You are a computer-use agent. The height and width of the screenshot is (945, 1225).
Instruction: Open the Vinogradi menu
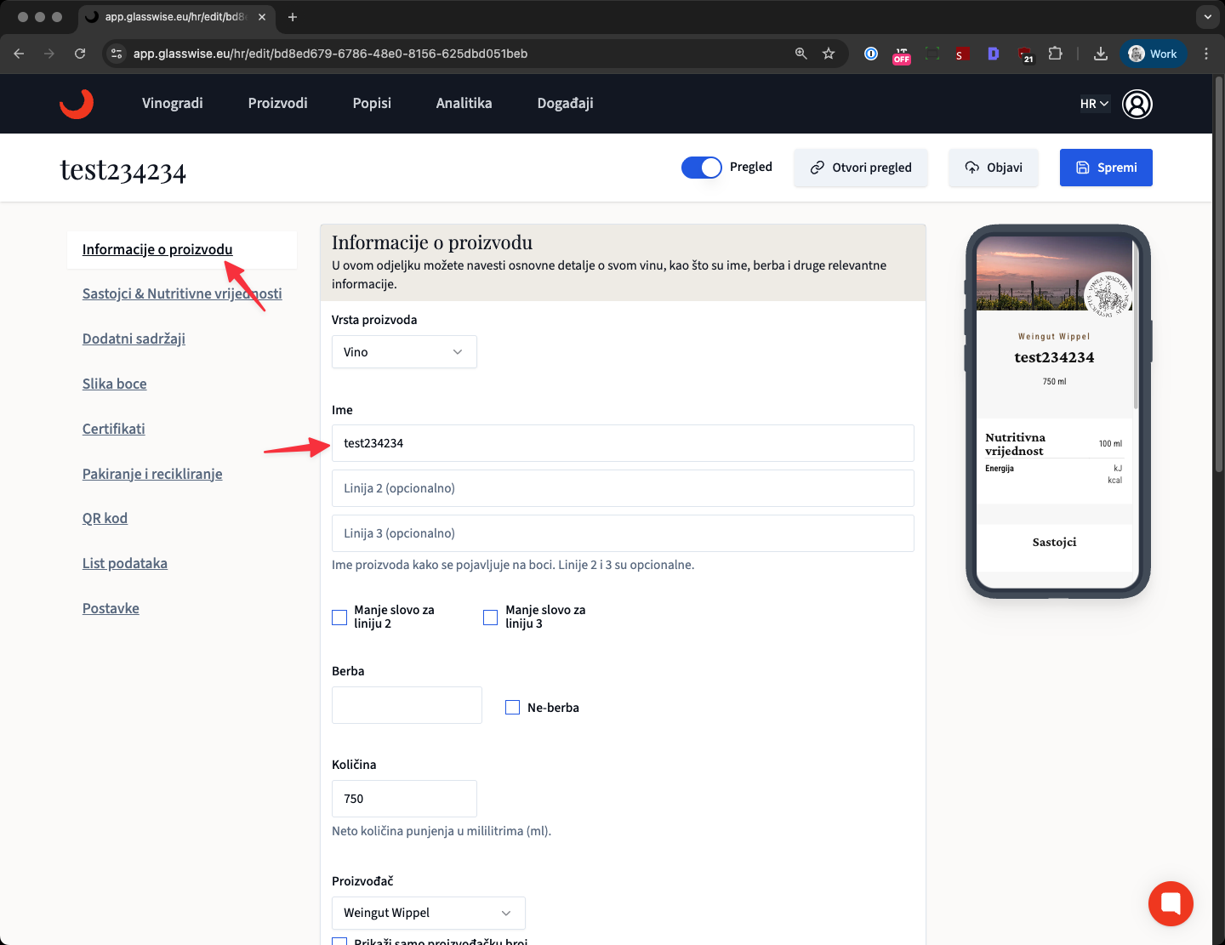pos(173,103)
